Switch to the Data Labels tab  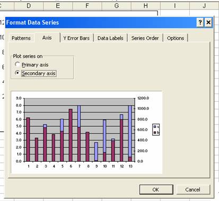(x=110, y=38)
